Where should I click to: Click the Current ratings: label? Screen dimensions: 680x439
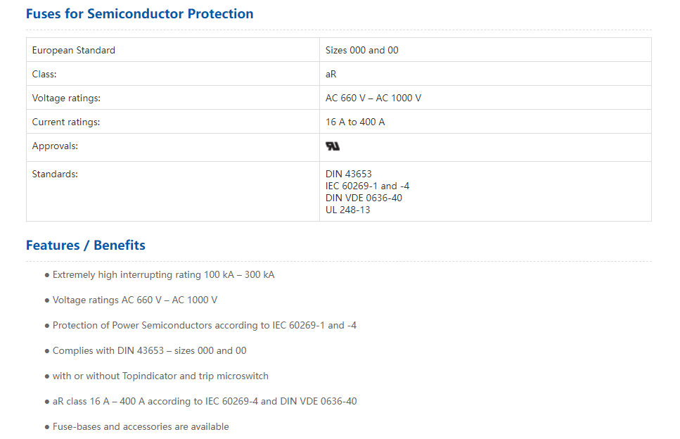click(66, 122)
